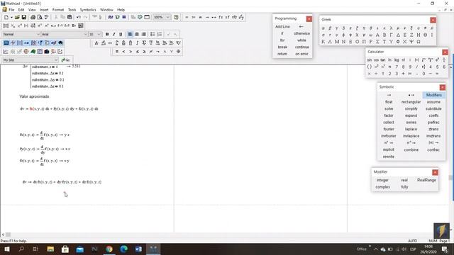Insert the less-than operator from the Boolean toolbar
The width and height of the screenshot is (454, 255).
click(123, 52)
